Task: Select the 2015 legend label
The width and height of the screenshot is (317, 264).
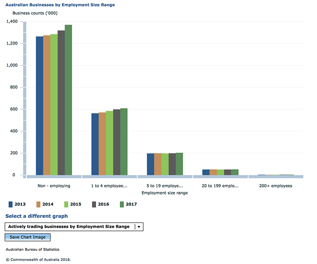Action: tap(76, 204)
